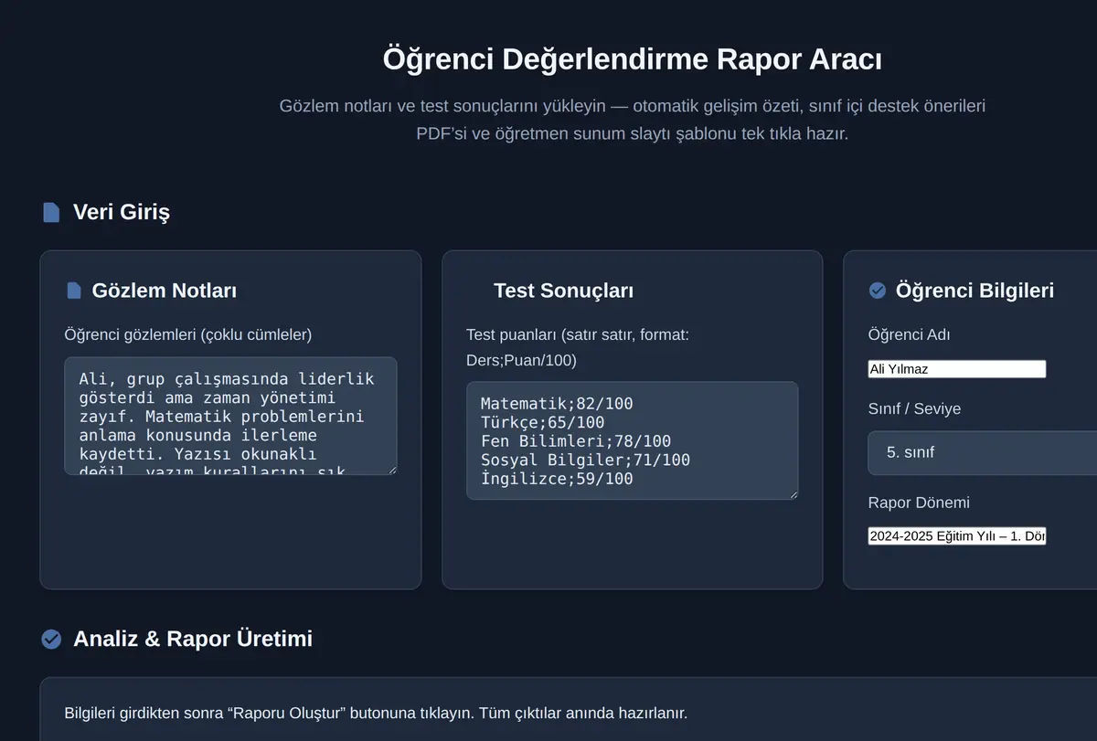Click the Öğrenci Adı field with Ali Yılmaz
This screenshot has width=1097, height=741.
point(957,369)
